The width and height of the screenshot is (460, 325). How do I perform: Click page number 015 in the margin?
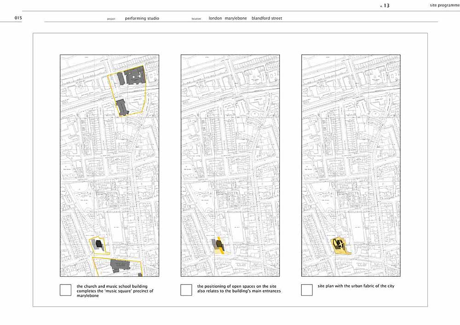(18, 18)
